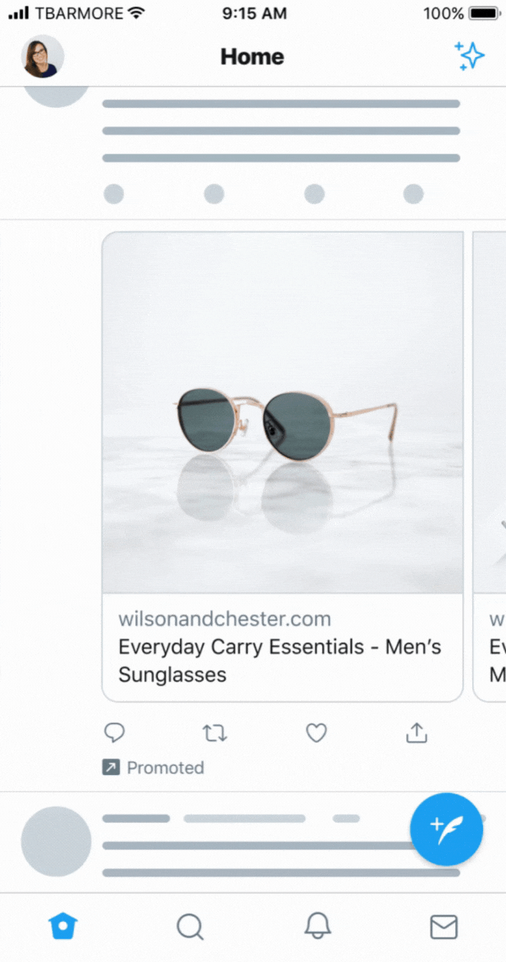
Task: Tap the Promoted label
Action: coord(152,767)
